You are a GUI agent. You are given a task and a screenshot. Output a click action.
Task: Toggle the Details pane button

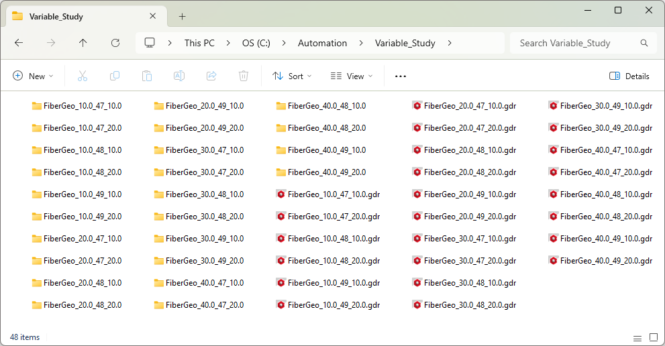629,76
